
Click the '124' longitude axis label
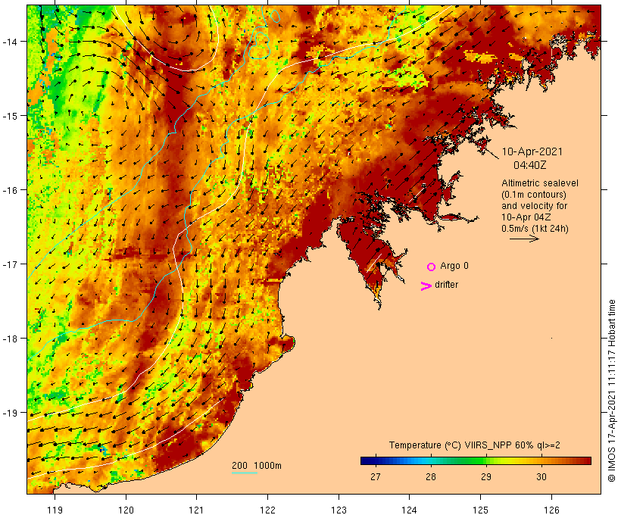coord(409,510)
